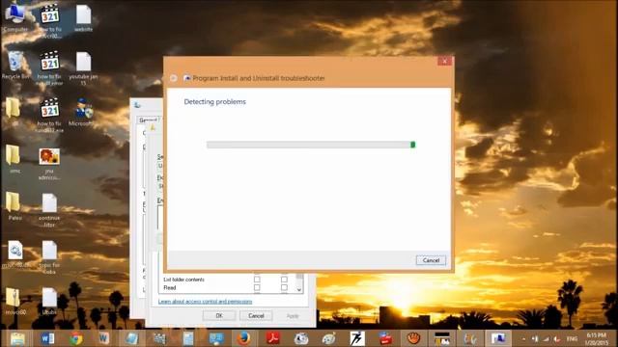Select the youtube jan 15 file icon
The height and width of the screenshot is (347, 618).
click(x=84, y=68)
